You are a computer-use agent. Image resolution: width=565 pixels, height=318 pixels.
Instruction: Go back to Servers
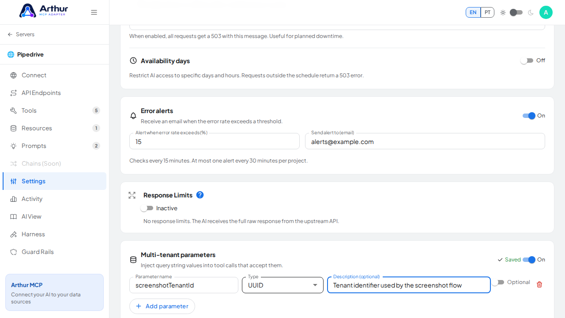coord(21,34)
